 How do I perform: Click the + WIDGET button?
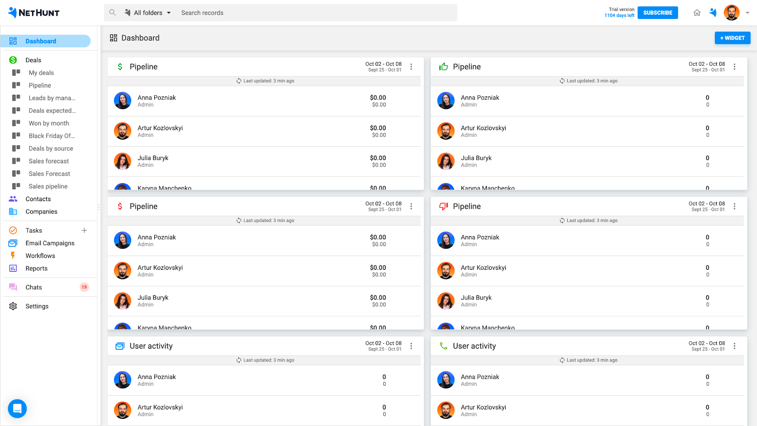pos(732,37)
